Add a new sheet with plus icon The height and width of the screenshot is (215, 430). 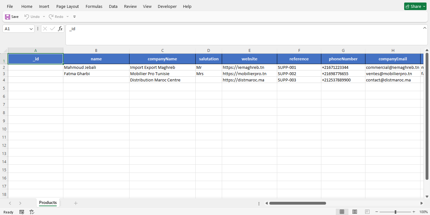coord(76,203)
